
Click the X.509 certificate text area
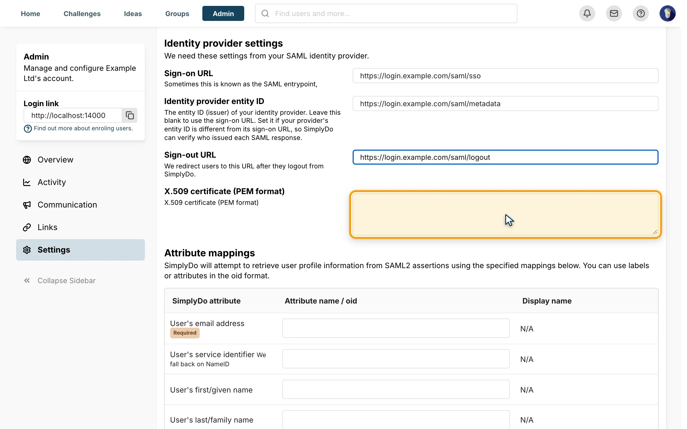coord(505,214)
